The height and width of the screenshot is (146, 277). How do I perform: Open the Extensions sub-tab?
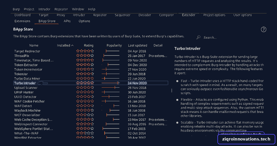coord(22,21)
